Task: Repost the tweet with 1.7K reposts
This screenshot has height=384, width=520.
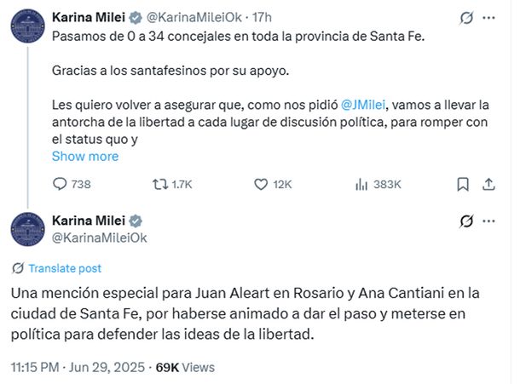Action: coord(159,184)
